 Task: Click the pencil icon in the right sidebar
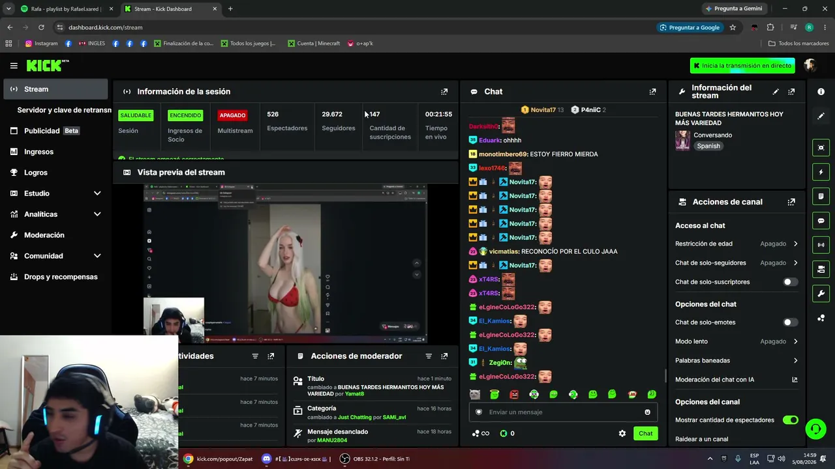(x=821, y=116)
